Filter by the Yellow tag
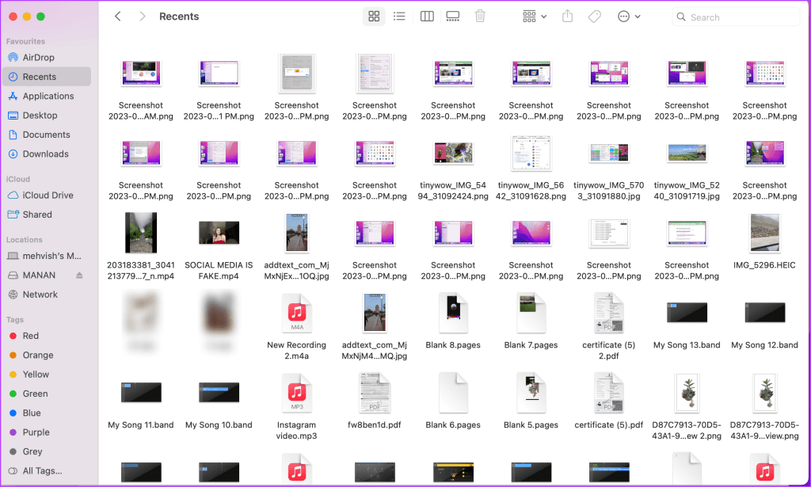Image resolution: width=811 pixels, height=487 pixels. tap(47, 375)
